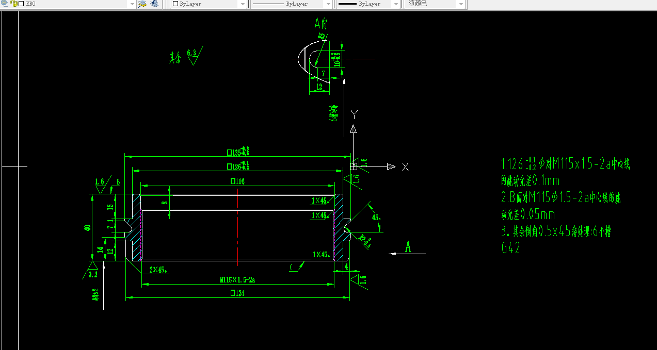Select the 2×45 chamfer annotation
657x350 pixels.
point(158,270)
